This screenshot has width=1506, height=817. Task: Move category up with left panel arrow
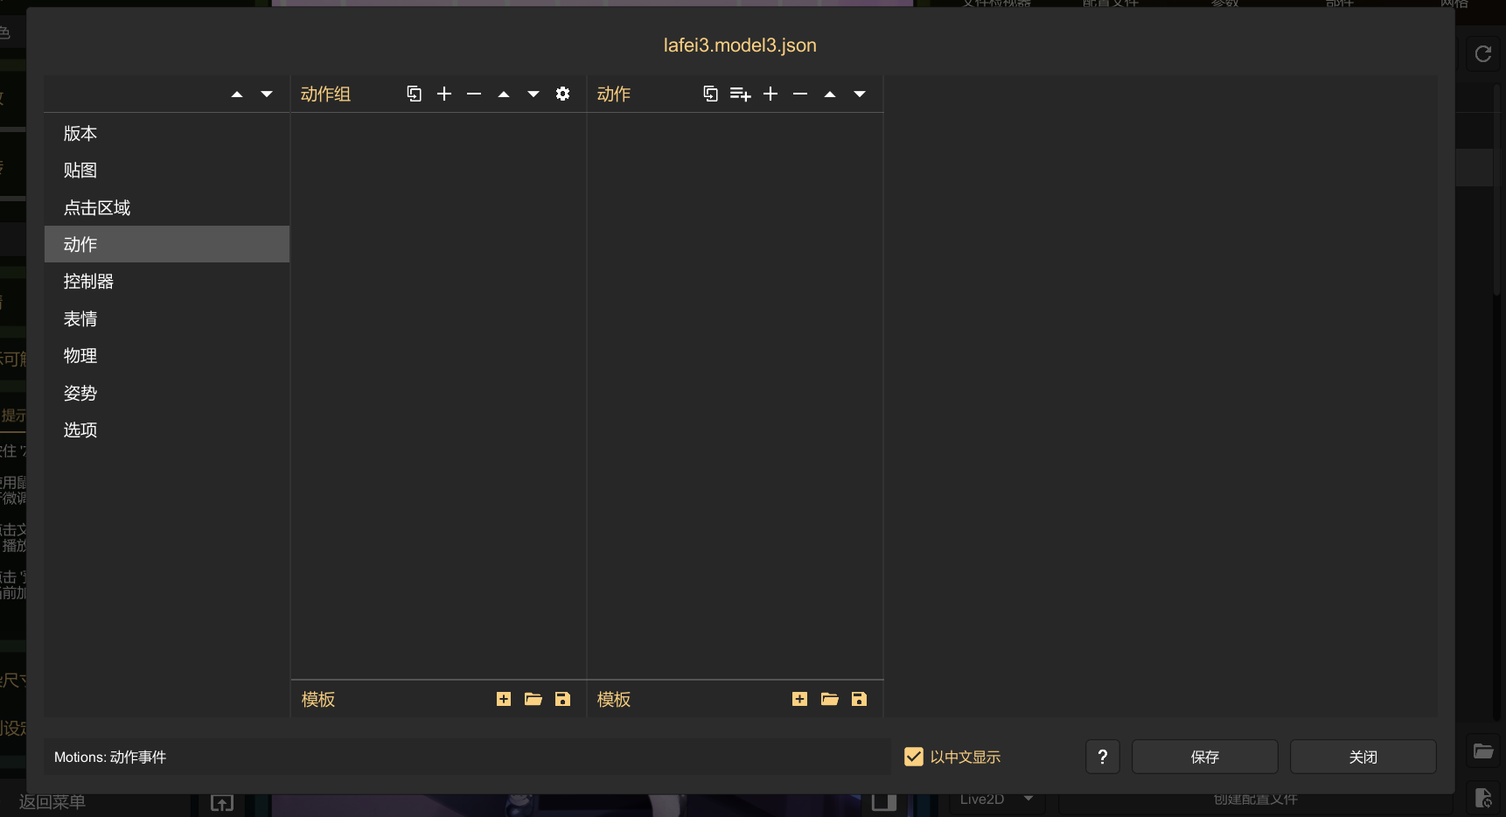tap(237, 94)
